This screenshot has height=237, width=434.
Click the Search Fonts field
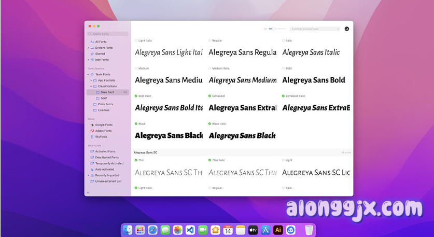(108, 34)
